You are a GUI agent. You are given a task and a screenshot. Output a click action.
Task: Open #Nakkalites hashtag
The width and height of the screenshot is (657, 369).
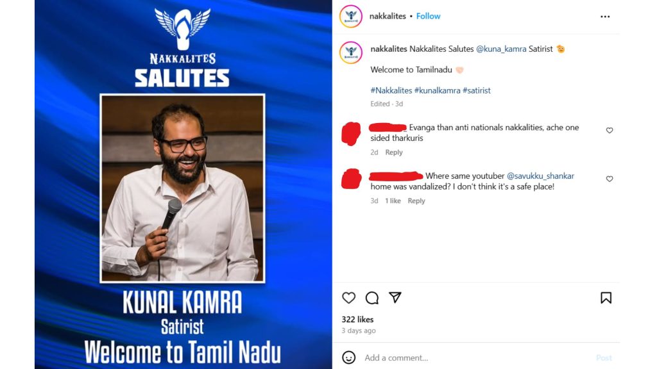click(x=391, y=90)
